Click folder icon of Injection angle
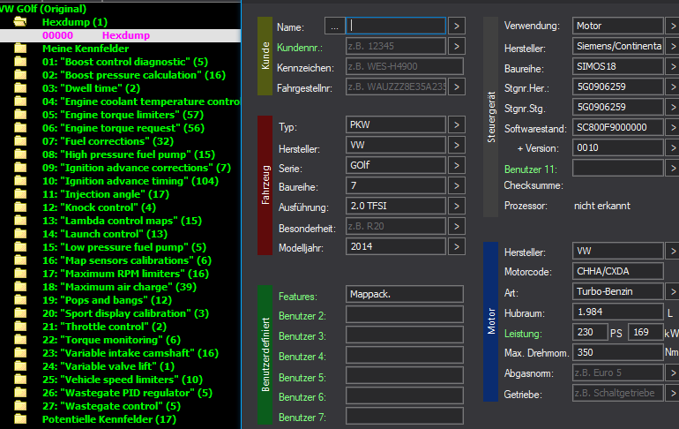679x429 pixels. [x=20, y=194]
